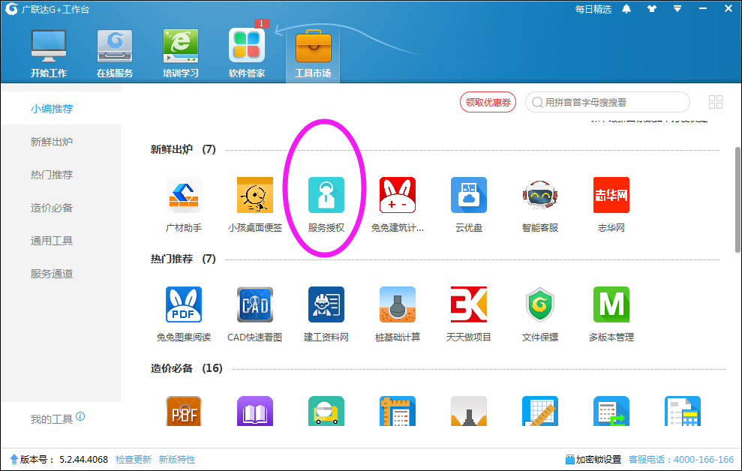Open the skin shirt icon
Viewport: 742px width, 471px height.
point(652,9)
